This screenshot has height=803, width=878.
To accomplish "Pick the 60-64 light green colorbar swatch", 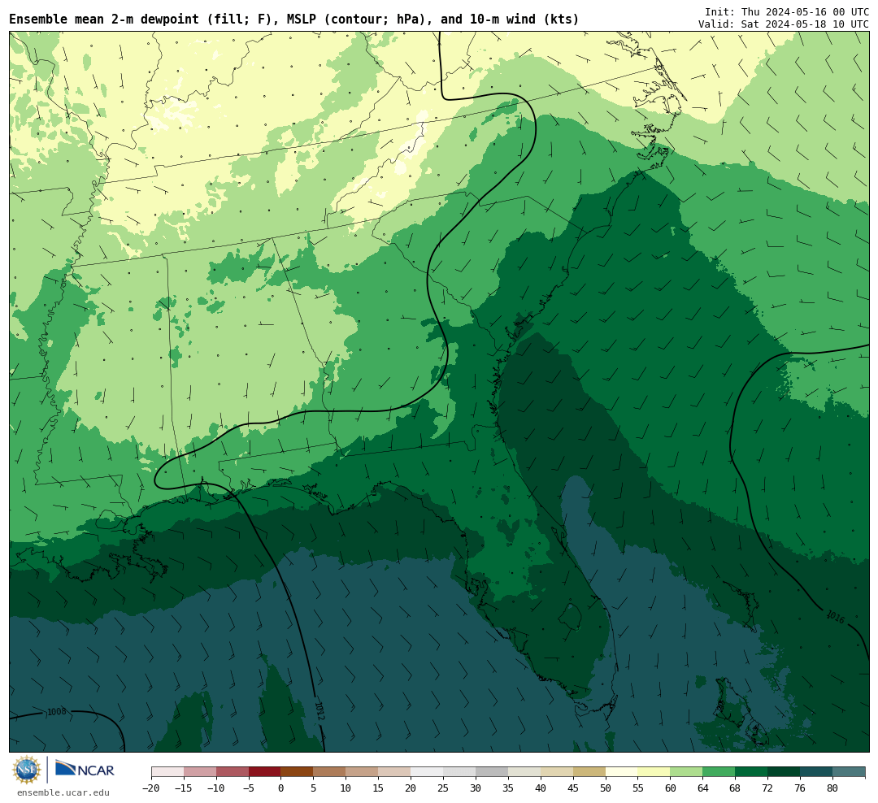I will 686,772.
